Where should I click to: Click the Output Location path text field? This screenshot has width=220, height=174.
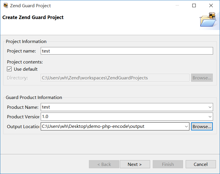[113, 126]
